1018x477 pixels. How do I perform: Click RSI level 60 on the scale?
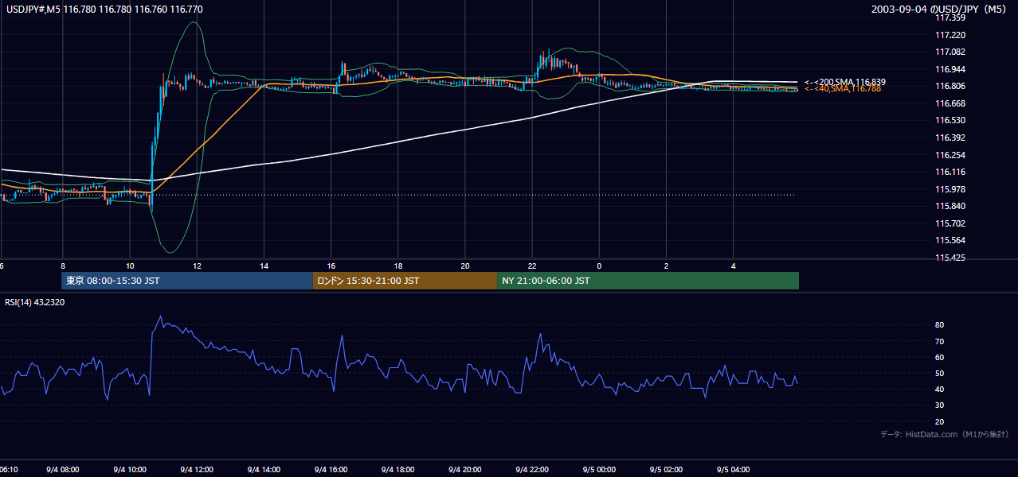pyautogui.click(x=939, y=357)
